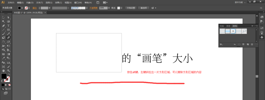The width and height of the screenshot is (265, 100).
Task: Click the Change Screen Mode button
Action: tap(6, 93)
